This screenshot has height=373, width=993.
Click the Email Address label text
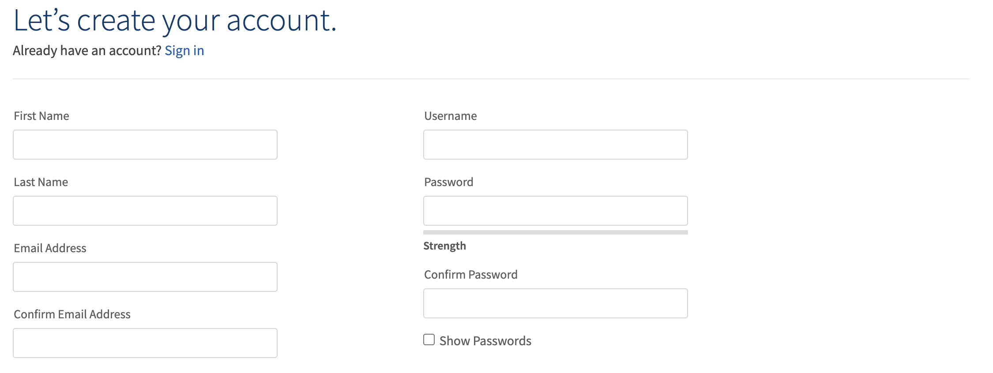click(x=50, y=248)
